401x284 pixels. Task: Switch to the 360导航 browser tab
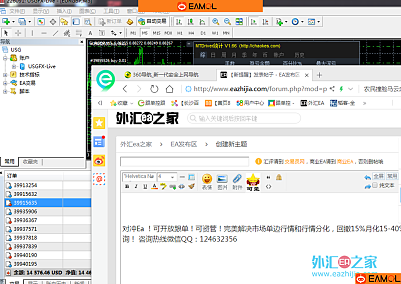[161, 75]
